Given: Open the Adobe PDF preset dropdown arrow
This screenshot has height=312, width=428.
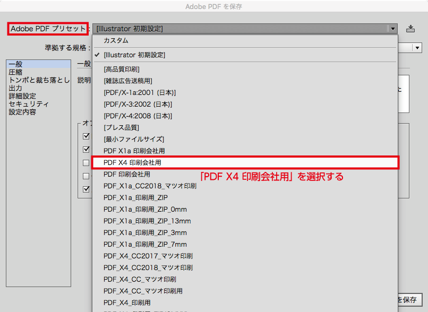Looking at the screenshot, I should point(392,29).
